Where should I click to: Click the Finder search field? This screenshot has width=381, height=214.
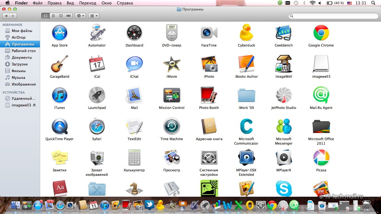point(333,16)
